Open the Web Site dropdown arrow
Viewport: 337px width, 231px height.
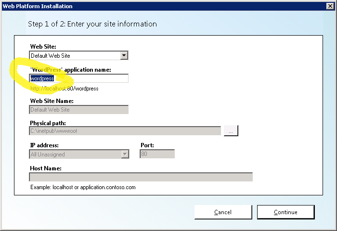[124, 56]
